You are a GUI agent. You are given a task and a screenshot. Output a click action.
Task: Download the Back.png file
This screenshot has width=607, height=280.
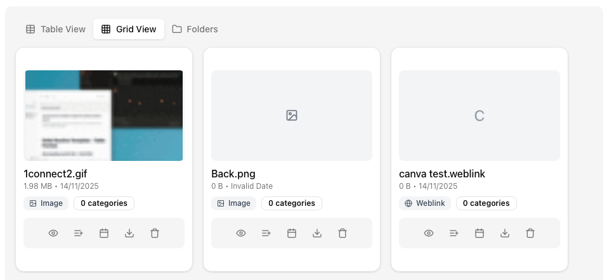click(x=317, y=233)
